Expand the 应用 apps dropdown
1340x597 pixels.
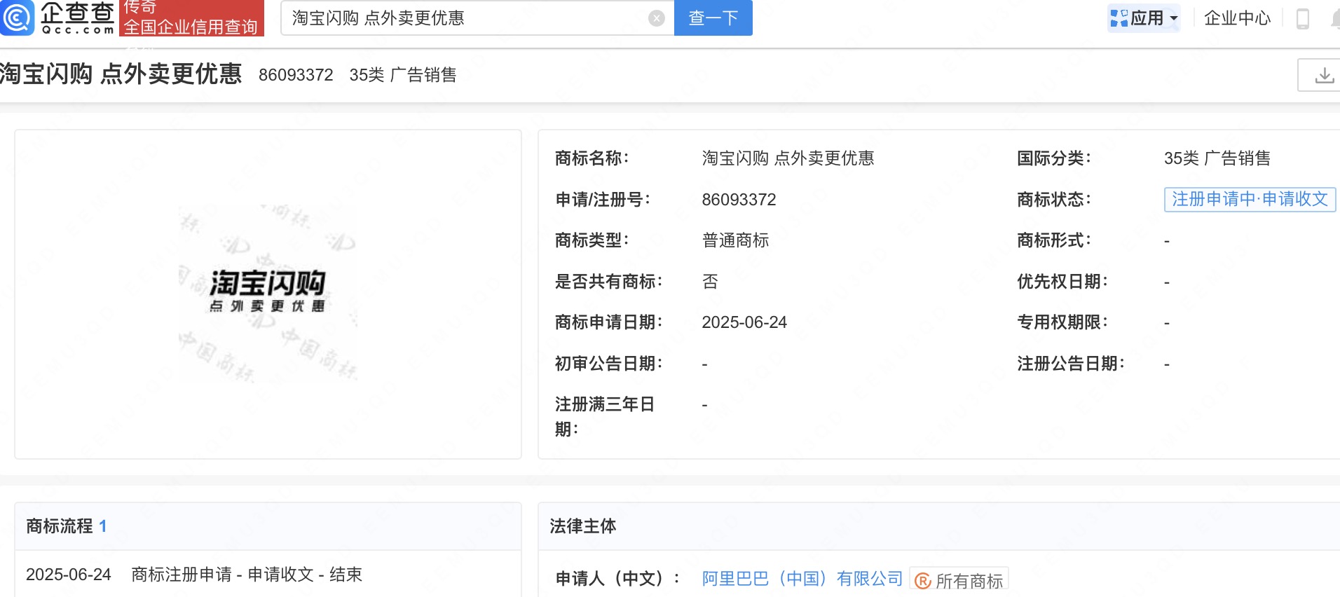(1144, 18)
